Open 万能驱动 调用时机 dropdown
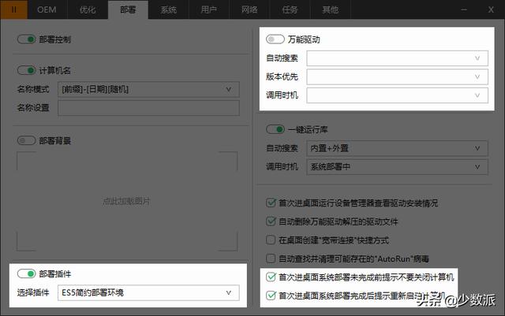 397,95
